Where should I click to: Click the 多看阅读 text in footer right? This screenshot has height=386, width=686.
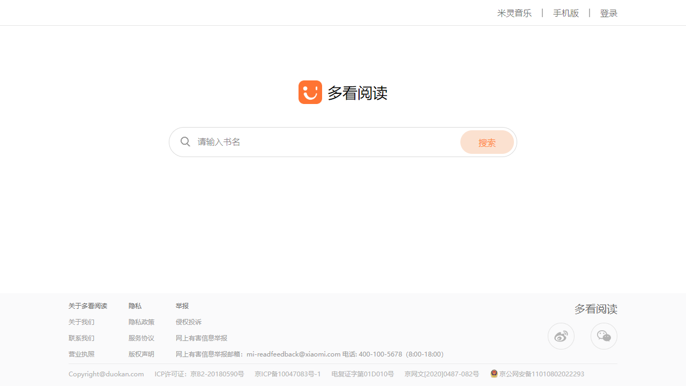point(596,309)
